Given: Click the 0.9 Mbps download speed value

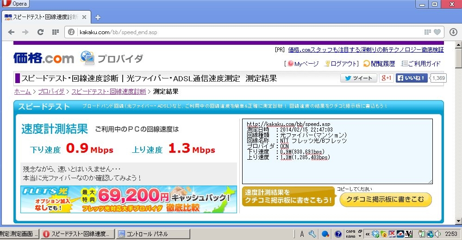Looking at the screenshot, I should 89,148.
